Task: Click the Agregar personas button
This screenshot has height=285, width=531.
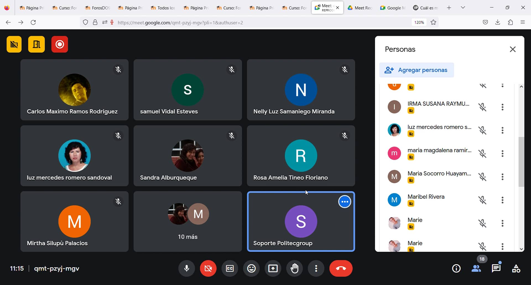Action: click(416, 70)
